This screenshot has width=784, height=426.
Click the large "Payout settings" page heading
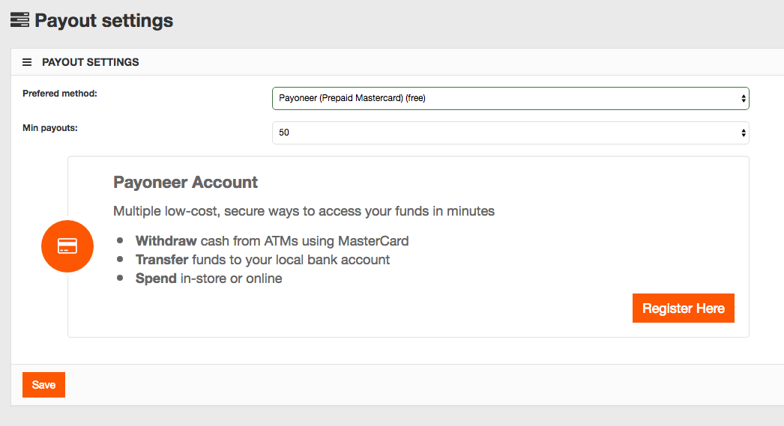(103, 20)
